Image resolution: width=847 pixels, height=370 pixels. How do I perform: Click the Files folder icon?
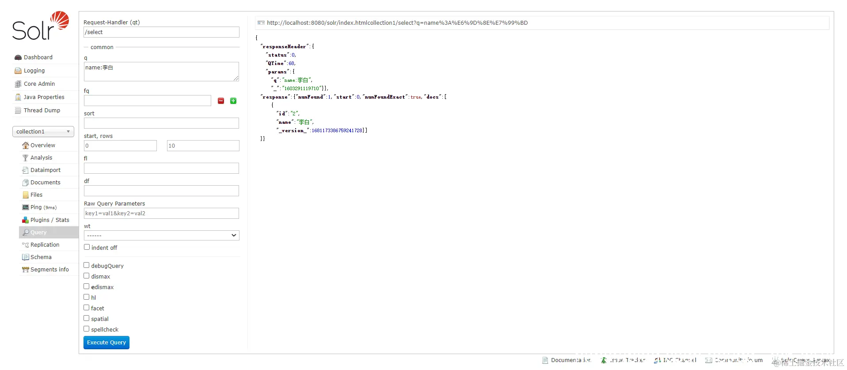tap(26, 195)
